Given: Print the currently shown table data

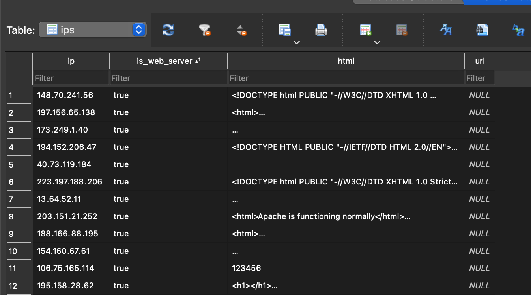Looking at the screenshot, I should [321, 30].
